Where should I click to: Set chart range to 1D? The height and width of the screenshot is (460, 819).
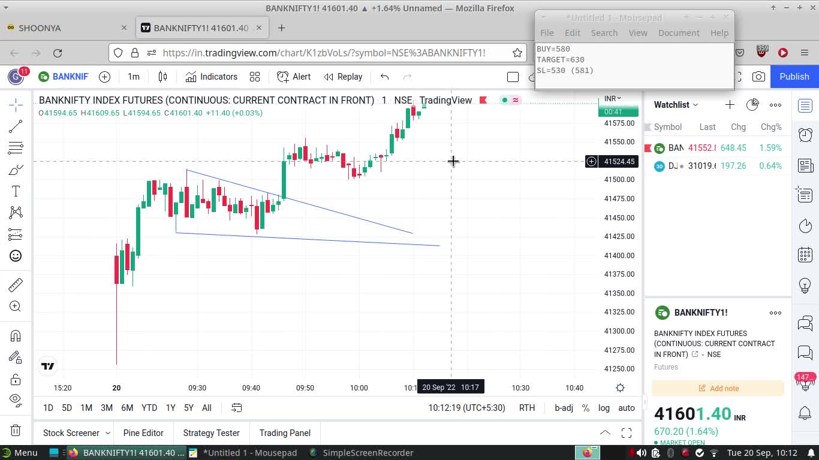(48, 408)
